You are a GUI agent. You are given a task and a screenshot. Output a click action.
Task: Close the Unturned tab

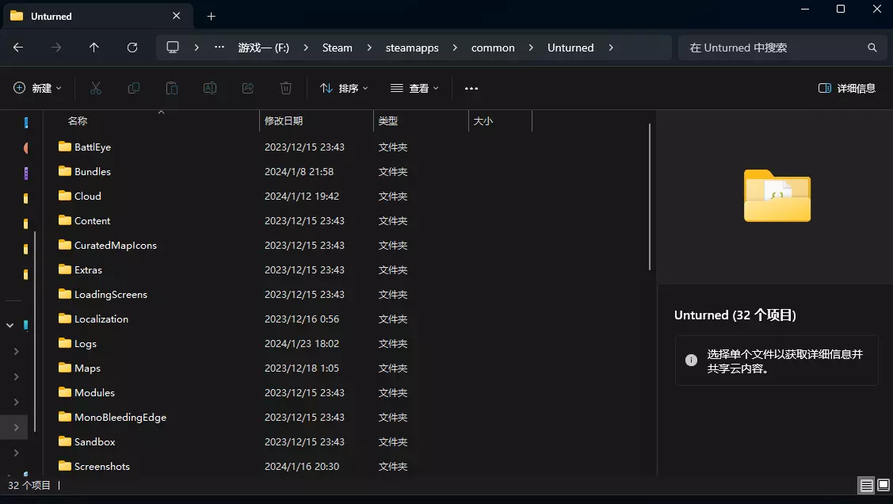(x=177, y=16)
